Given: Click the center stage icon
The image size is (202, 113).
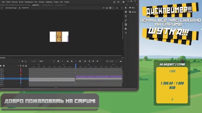Looking at the screenshot, I should [104, 8].
